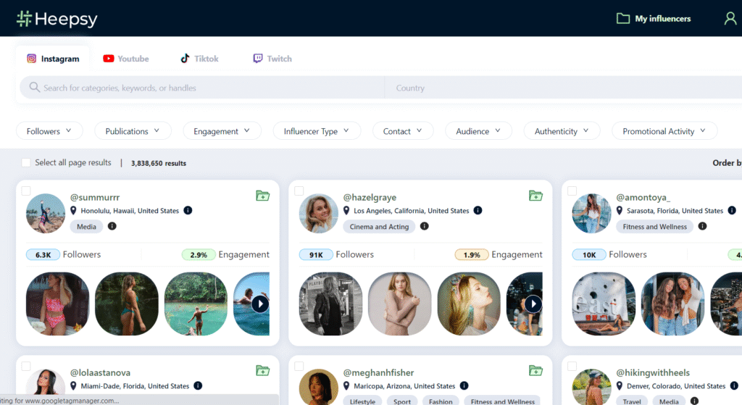This screenshot has width=742, height=405.
Task: Click the 2.9% engagement badge
Action: pos(199,254)
